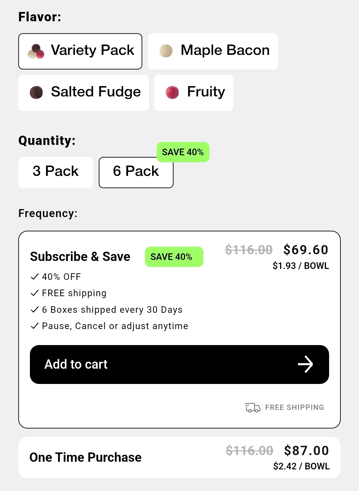Click the Variety Pack tri-color balls icon

pyautogui.click(x=36, y=51)
